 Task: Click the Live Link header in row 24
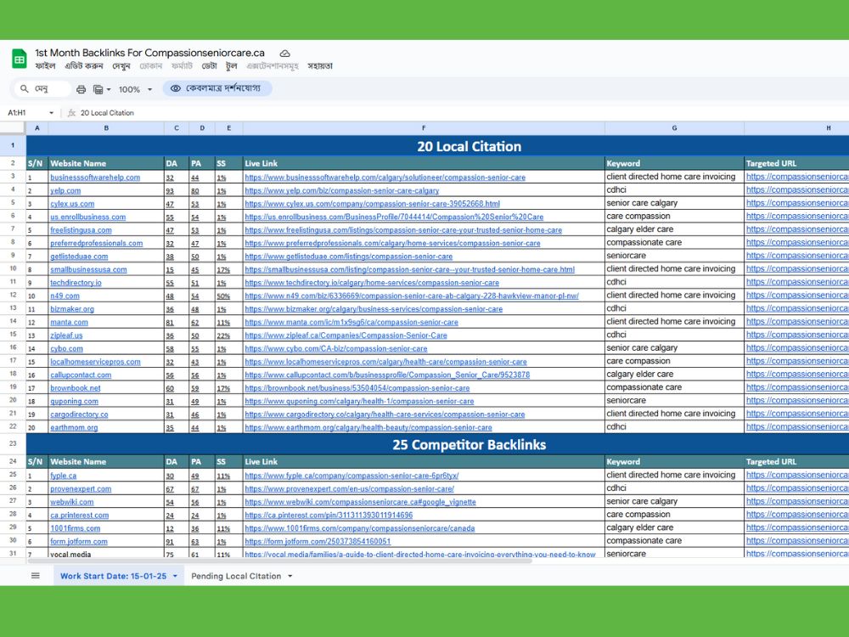pos(424,461)
